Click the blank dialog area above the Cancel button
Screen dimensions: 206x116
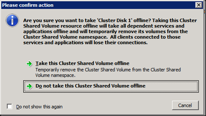[x=185, y=97]
